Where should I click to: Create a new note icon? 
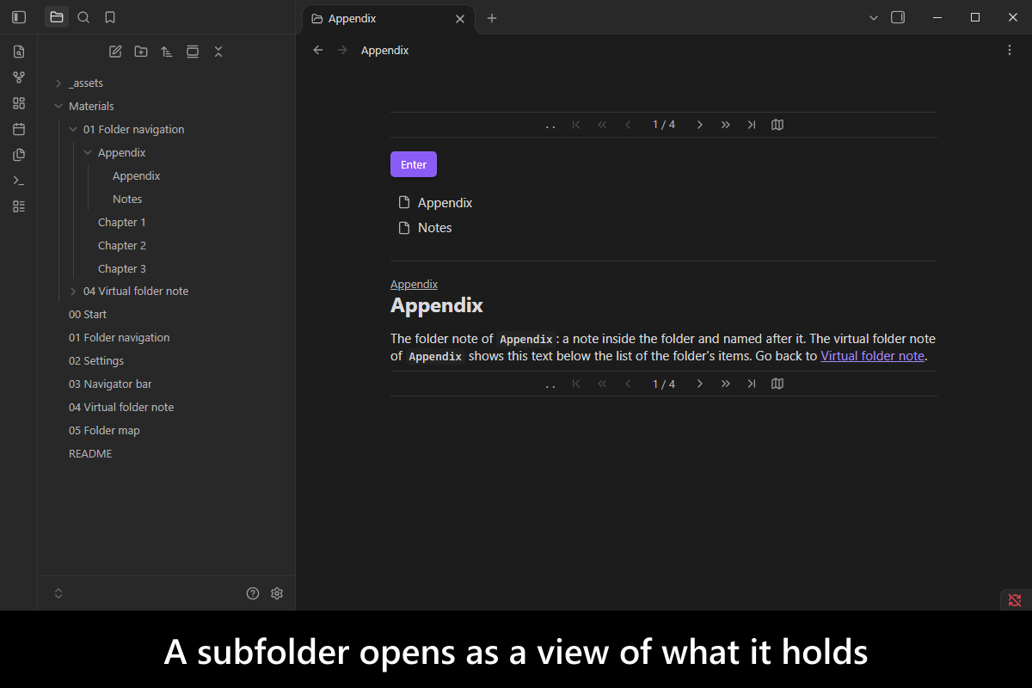pyautogui.click(x=115, y=52)
